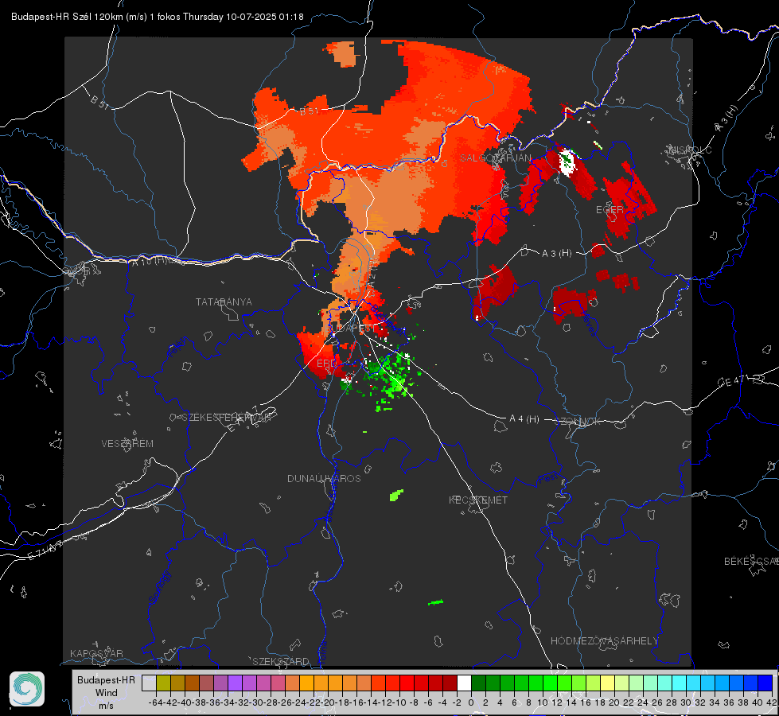Click the KECSKEMÉT city label
This screenshot has height=716, width=779.
pos(478,500)
